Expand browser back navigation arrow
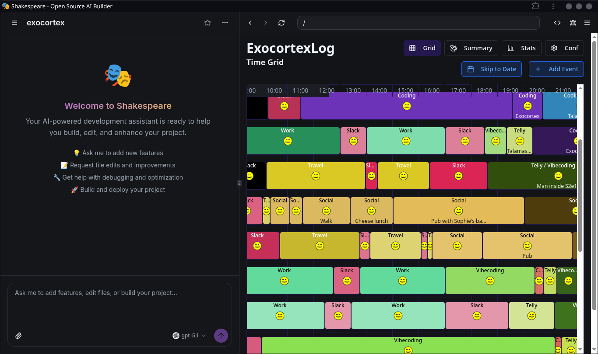The image size is (598, 354). coord(250,23)
